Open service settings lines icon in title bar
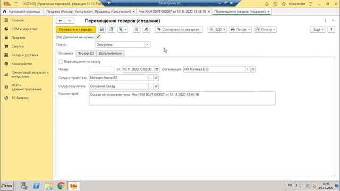Image resolution: width=340 pixels, height=191 pixels. coord(310,4)
